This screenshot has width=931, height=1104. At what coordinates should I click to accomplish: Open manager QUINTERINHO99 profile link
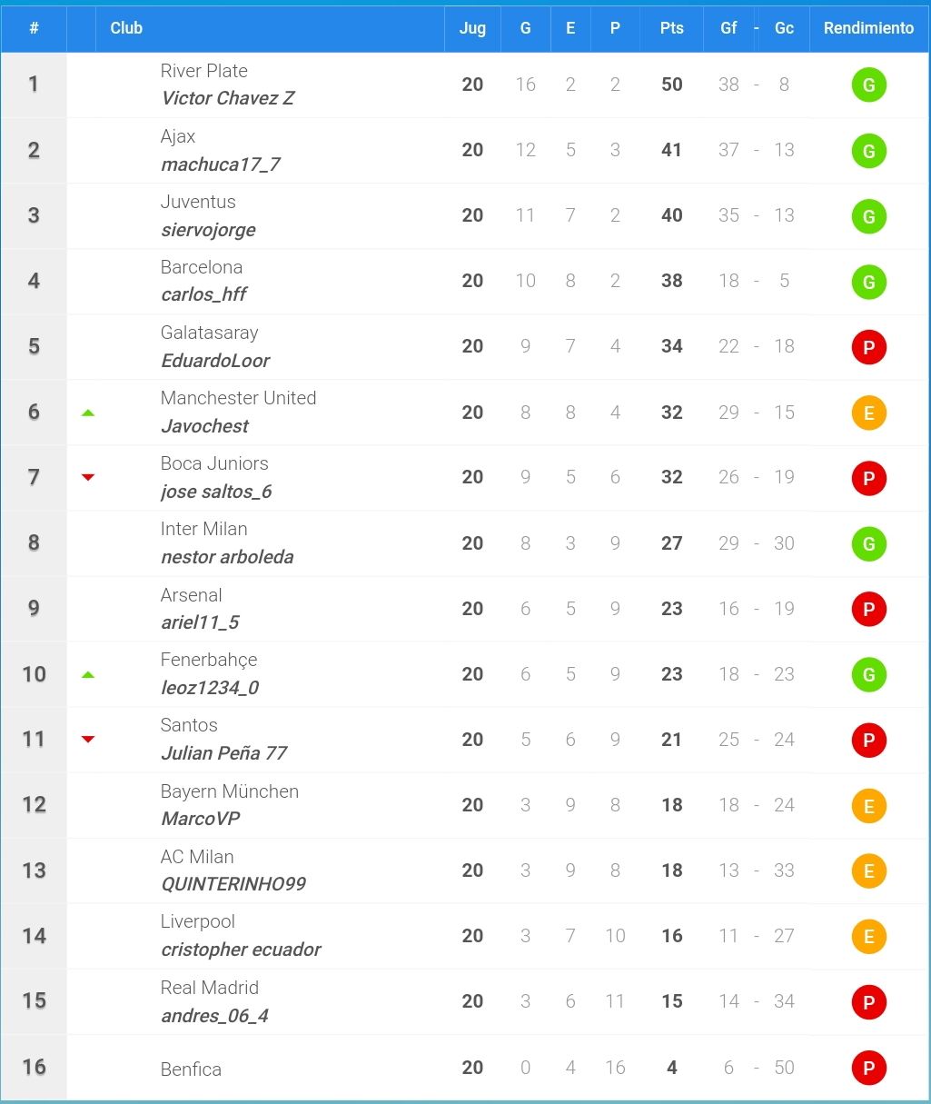coord(233,884)
